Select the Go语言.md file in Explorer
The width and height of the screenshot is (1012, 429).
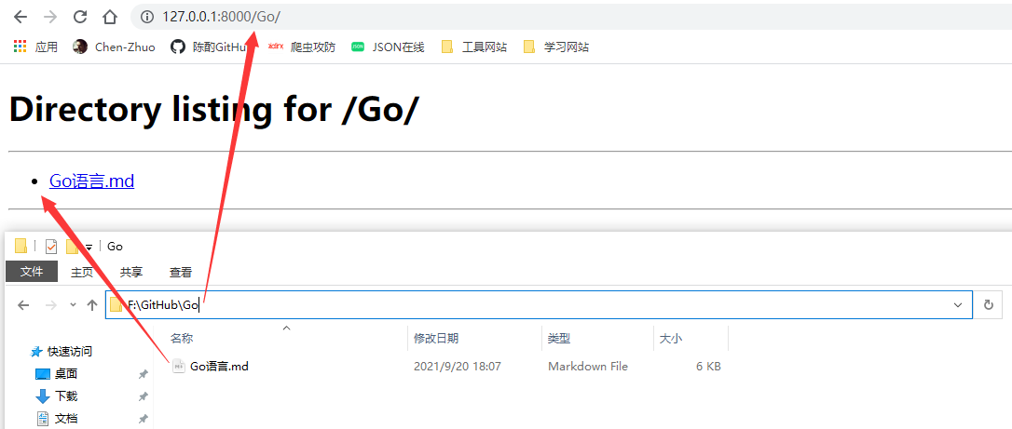click(x=219, y=367)
